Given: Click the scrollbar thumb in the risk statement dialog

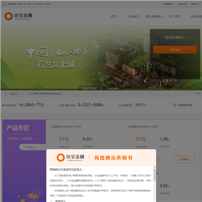Looking at the screenshot, I should [154, 175].
